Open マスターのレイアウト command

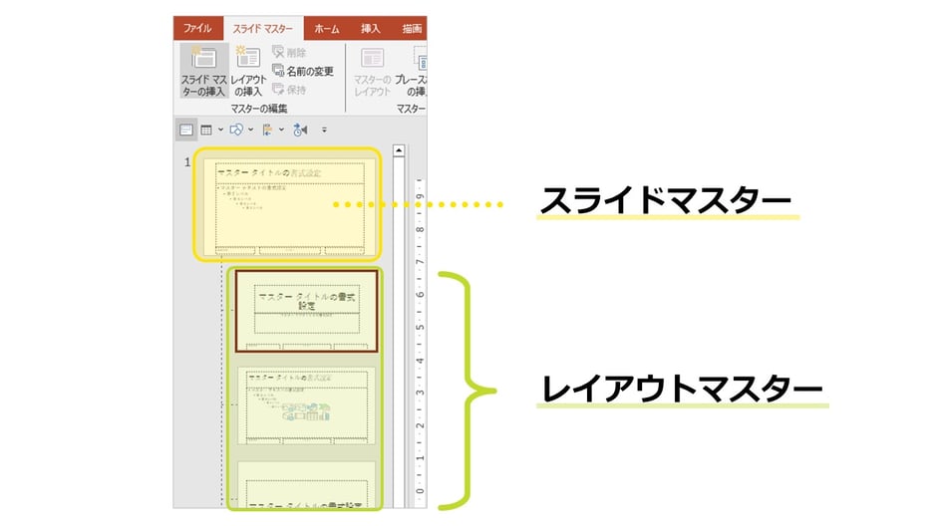(x=372, y=71)
